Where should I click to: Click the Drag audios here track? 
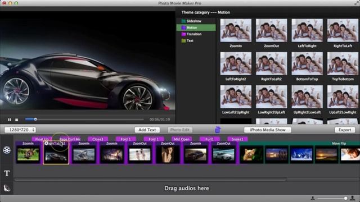pos(186,189)
